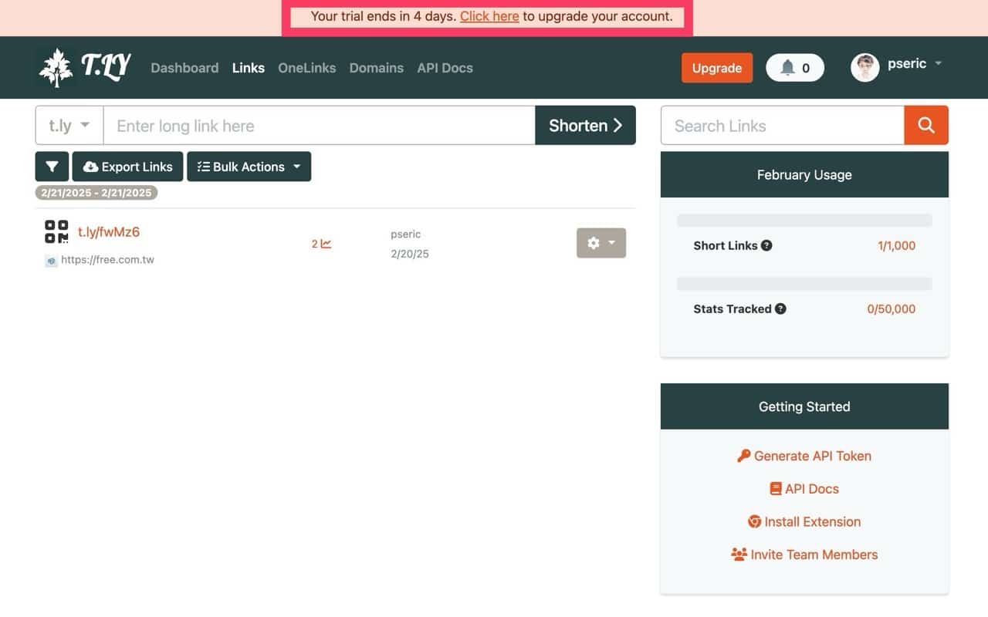Open the notifications bell showing 0
The image size is (988, 617).
pyautogui.click(x=795, y=68)
